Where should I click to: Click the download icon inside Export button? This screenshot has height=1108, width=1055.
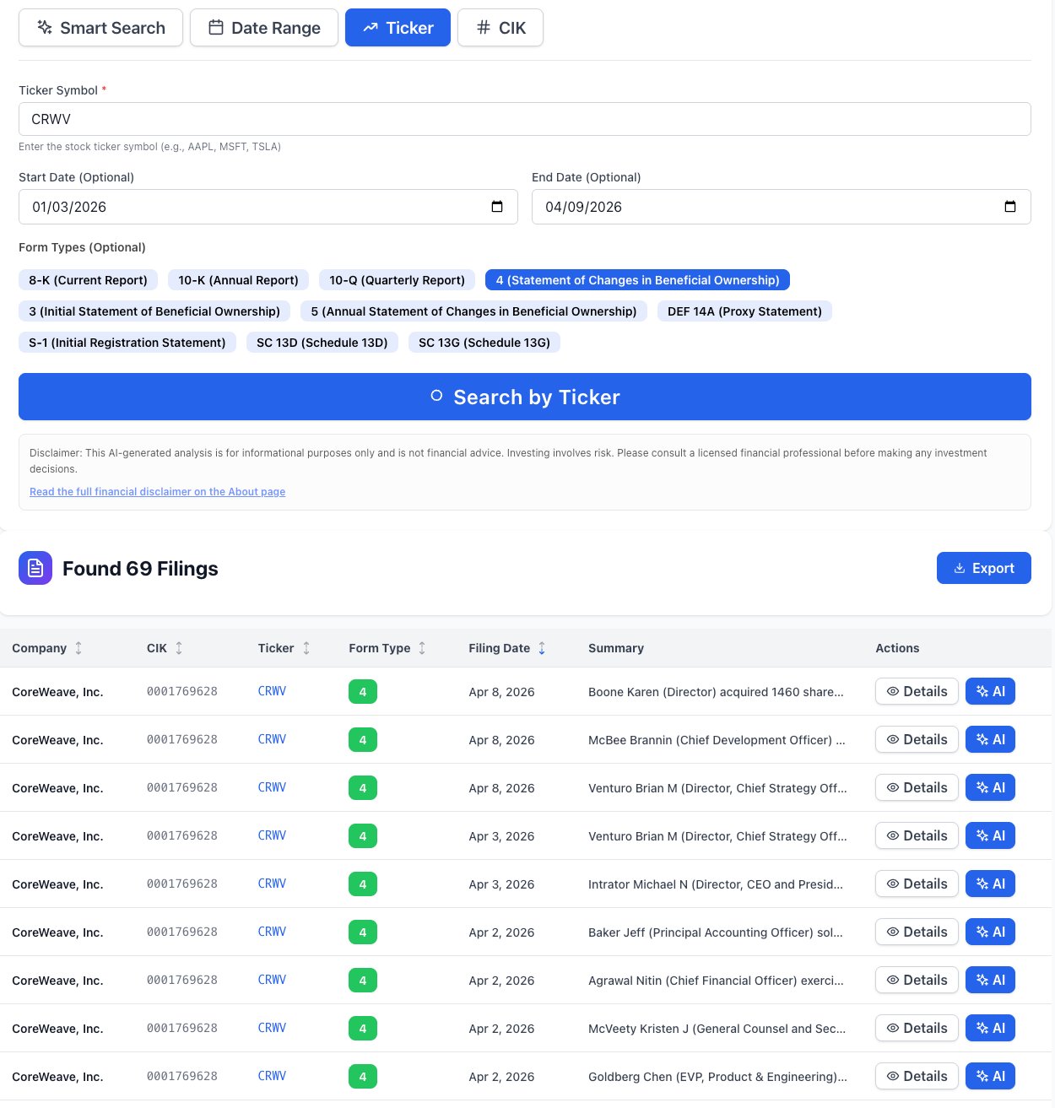pyautogui.click(x=961, y=568)
